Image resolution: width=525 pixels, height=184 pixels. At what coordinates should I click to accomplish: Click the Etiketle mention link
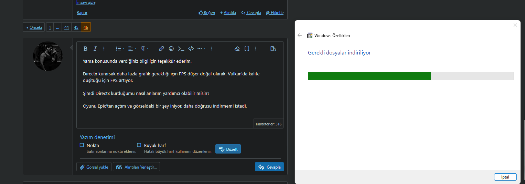pos(275,13)
